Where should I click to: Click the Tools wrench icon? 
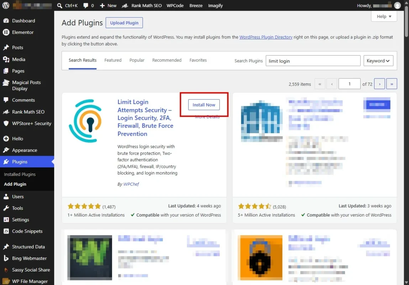point(6,208)
